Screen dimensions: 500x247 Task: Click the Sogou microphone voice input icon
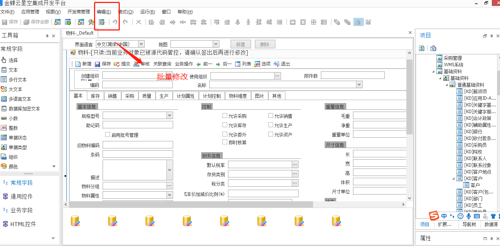click(469, 216)
